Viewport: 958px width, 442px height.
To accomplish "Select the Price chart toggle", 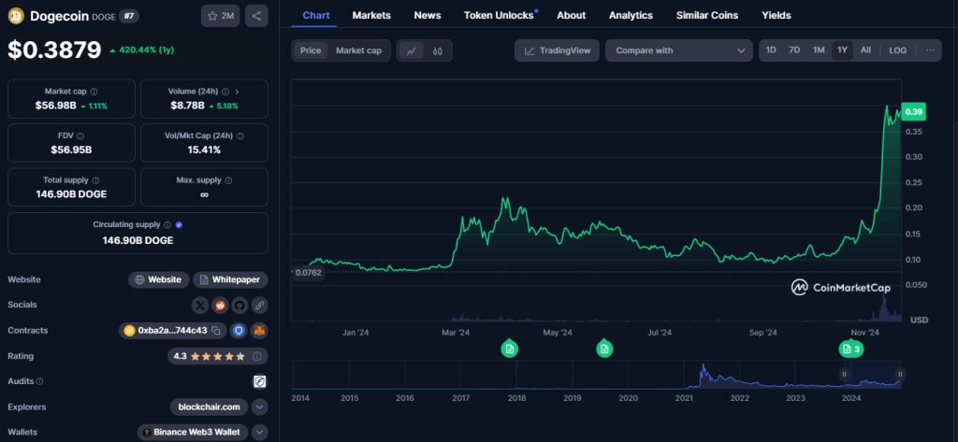I will coord(311,50).
